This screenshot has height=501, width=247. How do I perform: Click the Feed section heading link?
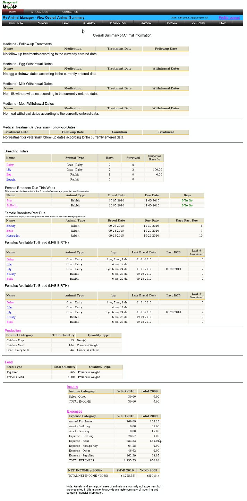pyautogui.click(x=8, y=362)
